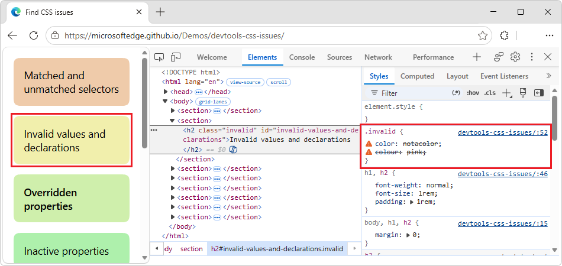Screen dimensions: 562x266
Task: Click the new style rule plus icon
Action: [x=507, y=93]
